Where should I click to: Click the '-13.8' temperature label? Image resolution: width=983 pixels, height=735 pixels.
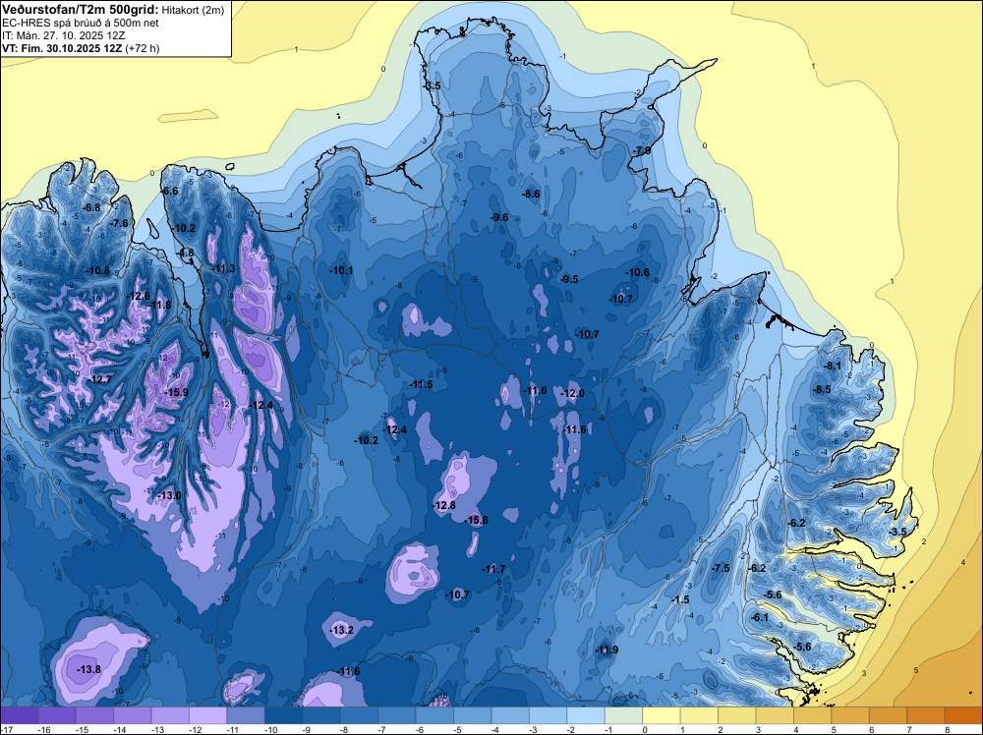(x=88, y=669)
